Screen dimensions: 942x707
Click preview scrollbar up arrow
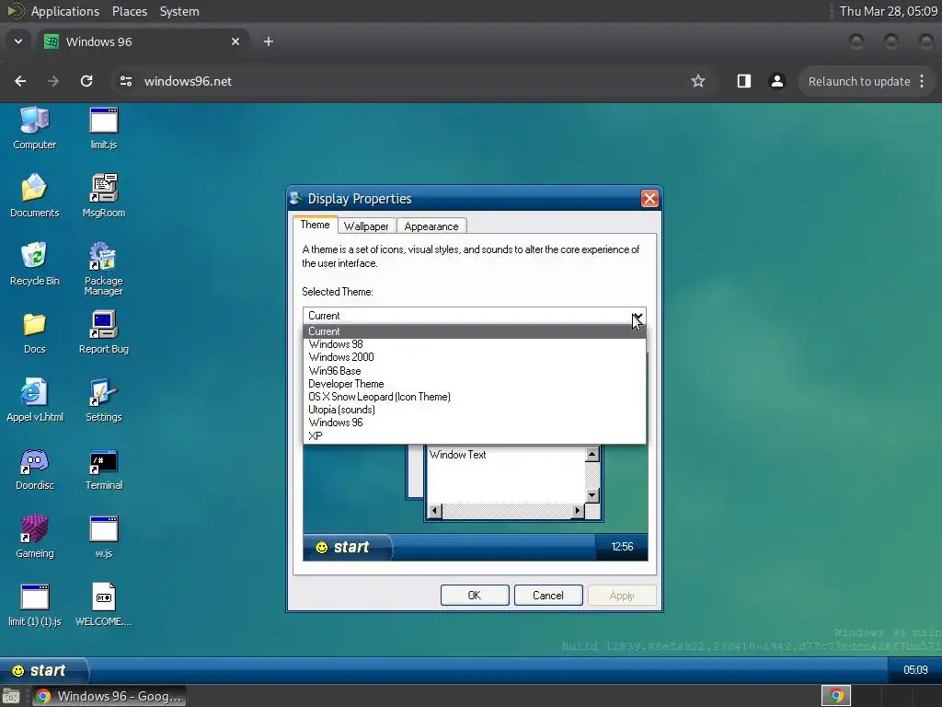click(x=592, y=455)
